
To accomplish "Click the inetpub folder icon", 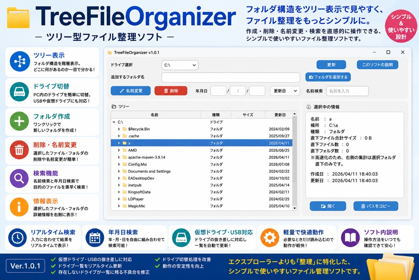I will pyautogui.click(x=124, y=185).
